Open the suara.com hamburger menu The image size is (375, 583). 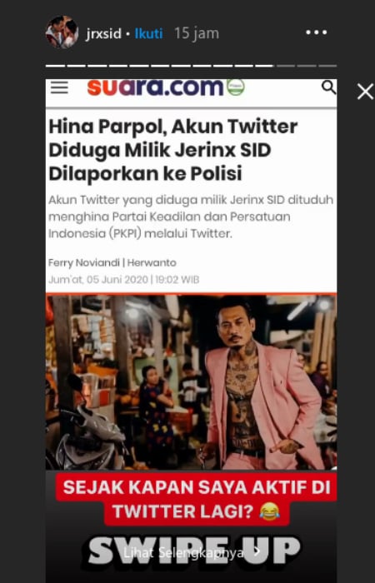pyautogui.click(x=59, y=87)
